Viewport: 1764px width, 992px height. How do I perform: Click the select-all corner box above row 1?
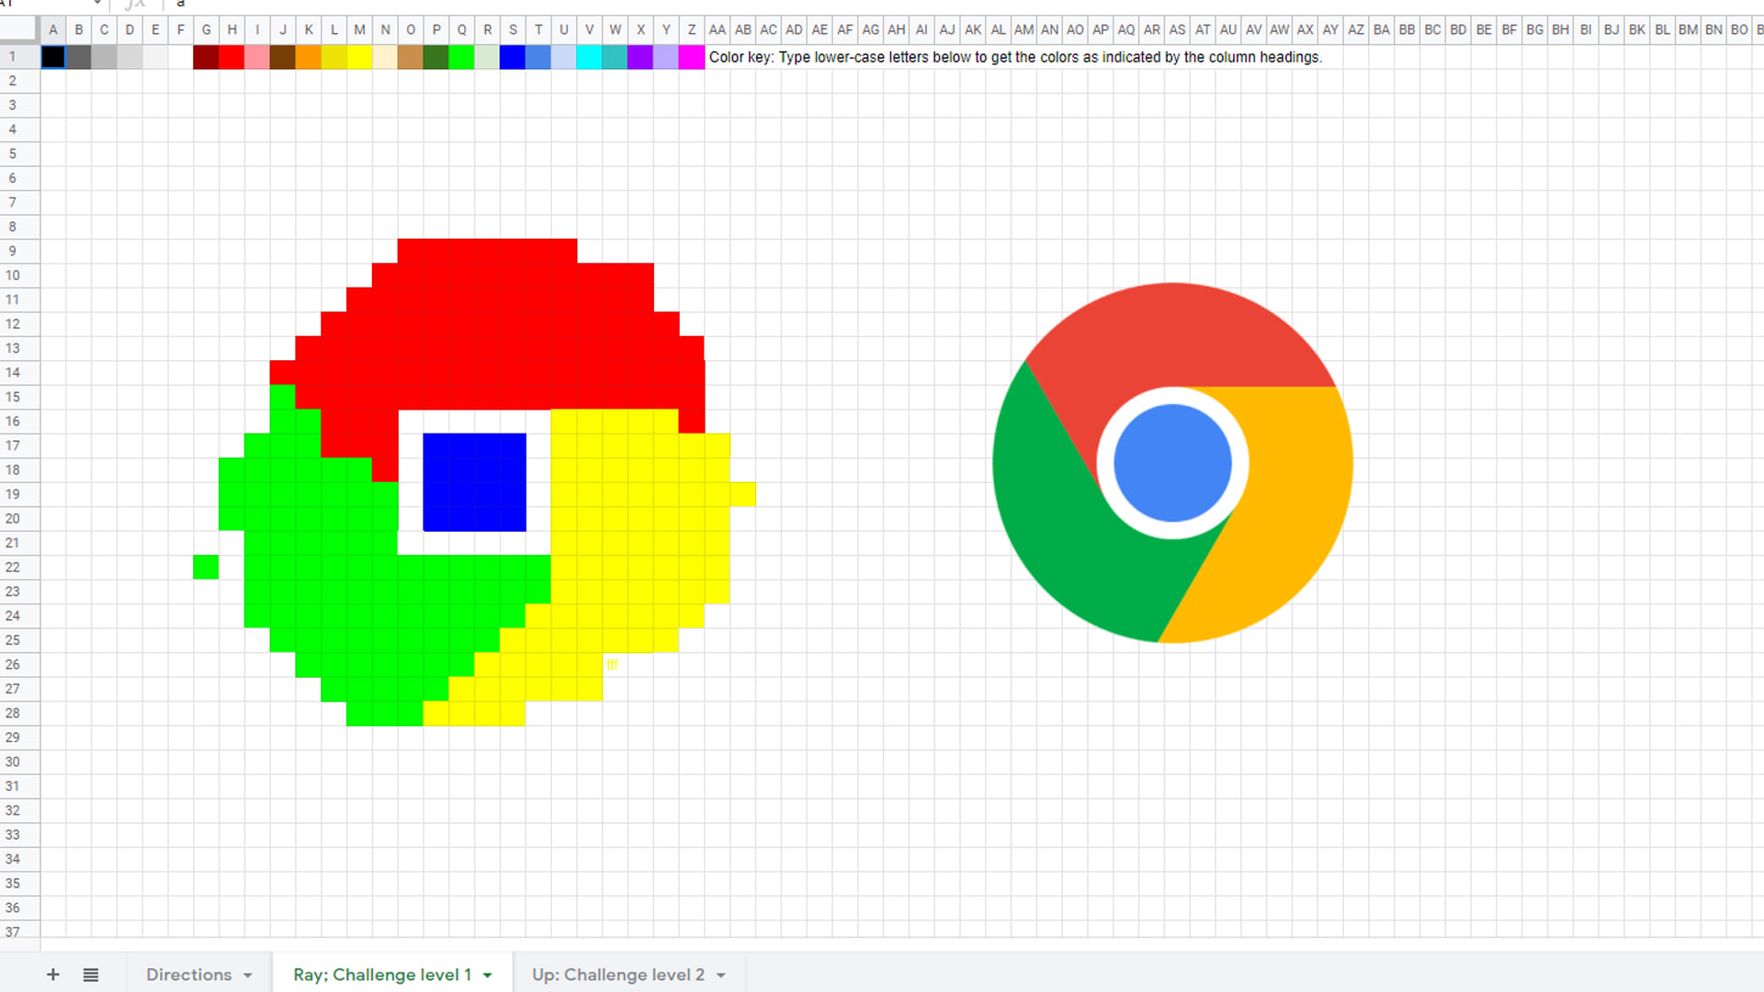[x=19, y=29]
